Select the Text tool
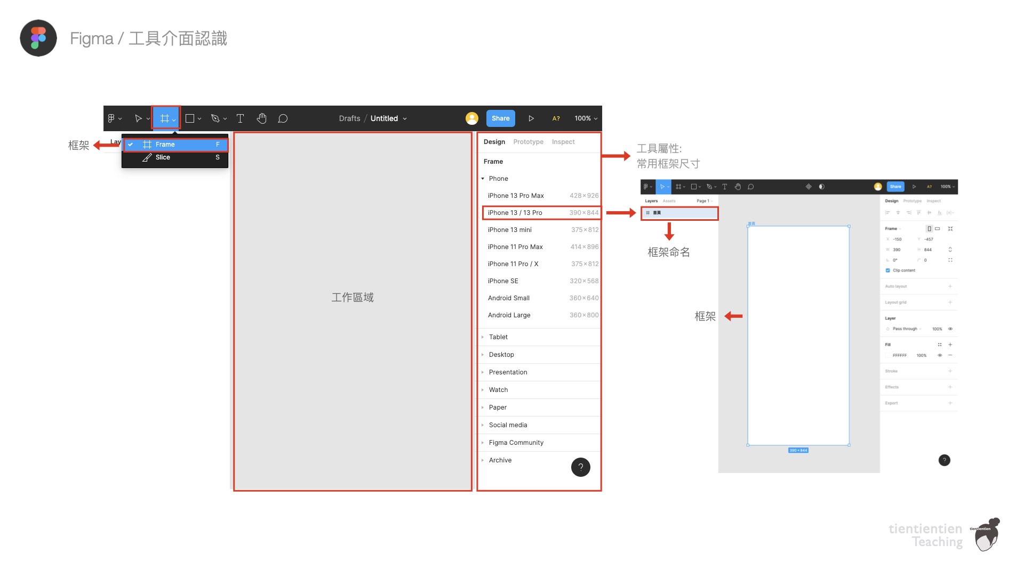1024x576 pixels. [x=240, y=118]
